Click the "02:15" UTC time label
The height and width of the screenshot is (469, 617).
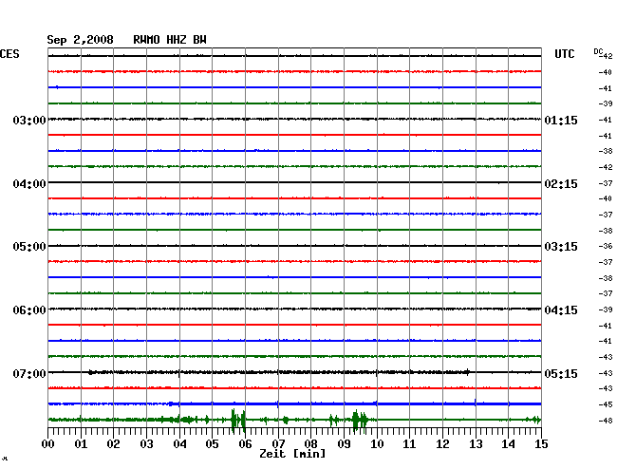pyautogui.click(x=561, y=184)
